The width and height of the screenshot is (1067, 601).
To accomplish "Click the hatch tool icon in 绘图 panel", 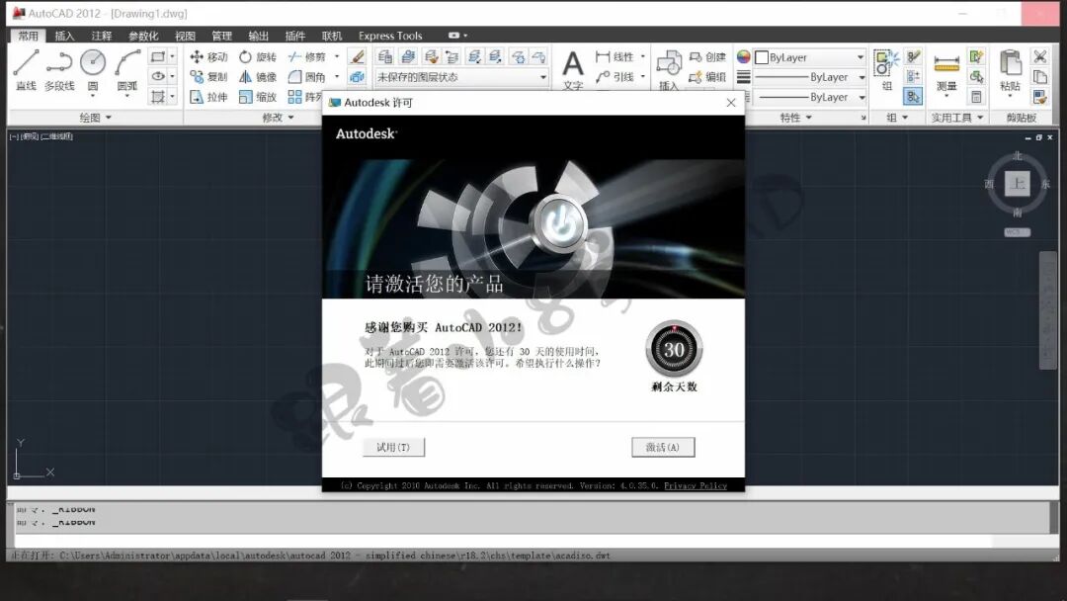I will click(x=158, y=97).
